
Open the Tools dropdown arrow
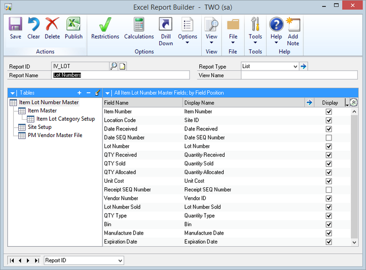pos(255,42)
